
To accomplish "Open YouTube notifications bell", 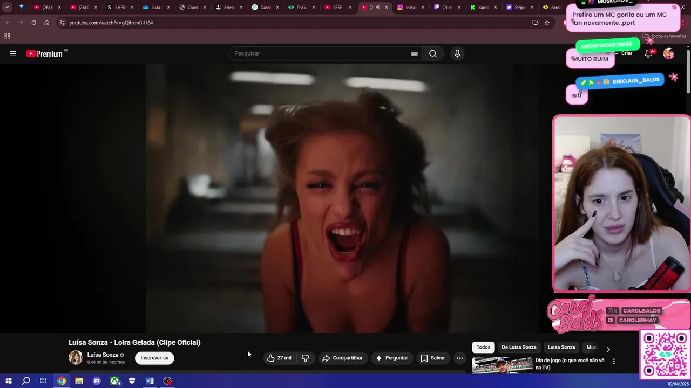I will (648, 53).
